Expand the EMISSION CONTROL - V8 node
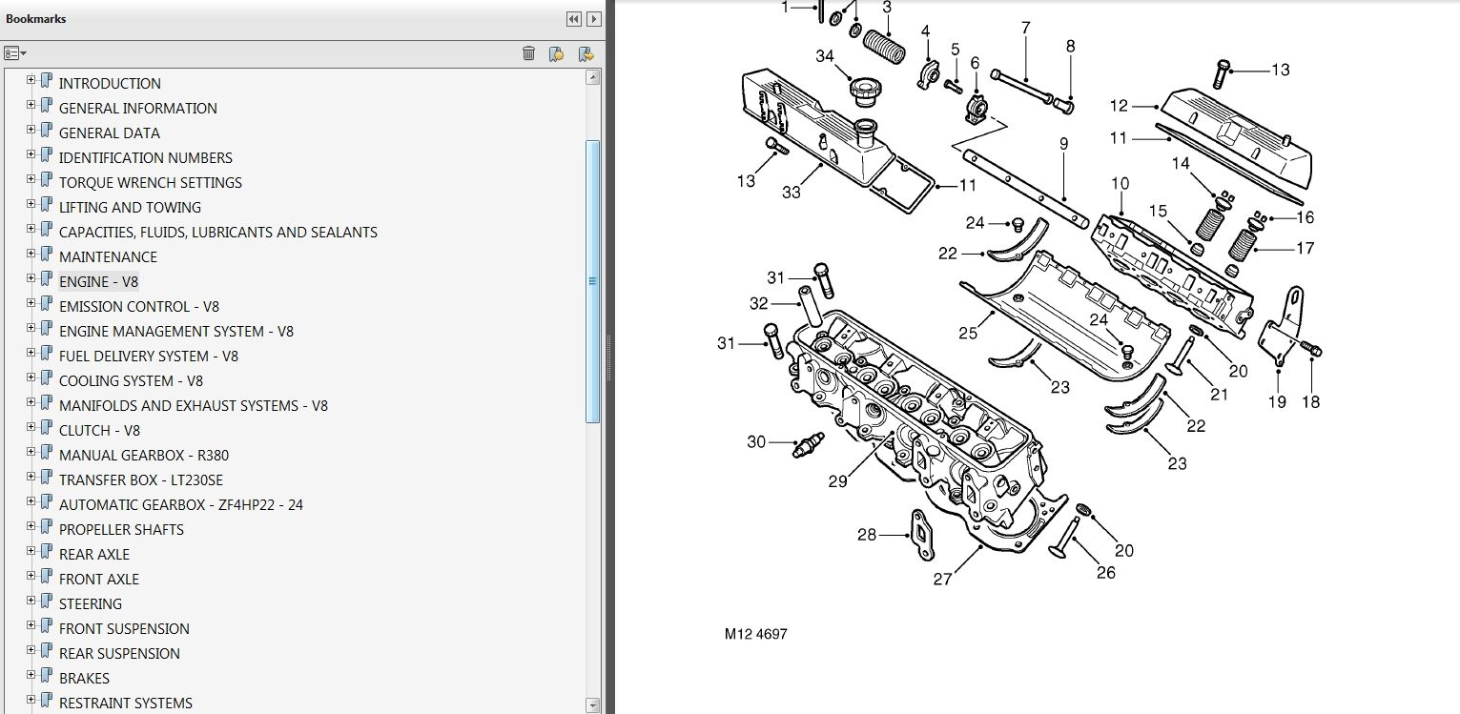The height and width of the screenshot is (714, 1460). (x=31, y=303)
